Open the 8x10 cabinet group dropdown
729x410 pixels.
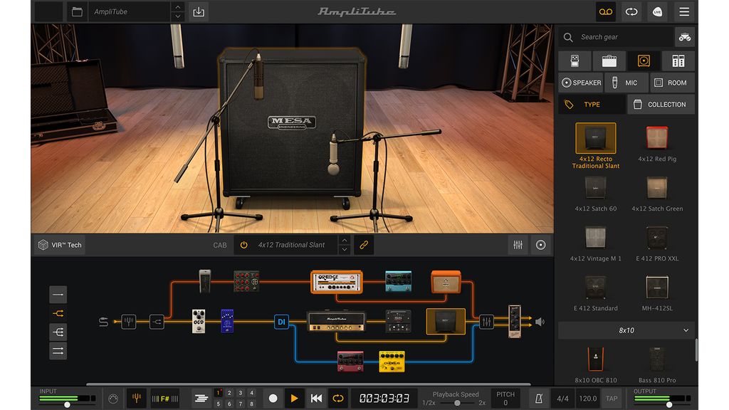(x=625, y=330)
